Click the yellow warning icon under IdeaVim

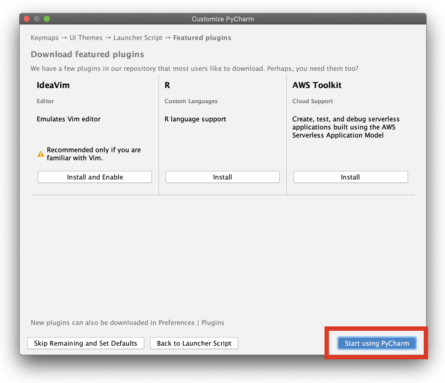coord(41,154)
